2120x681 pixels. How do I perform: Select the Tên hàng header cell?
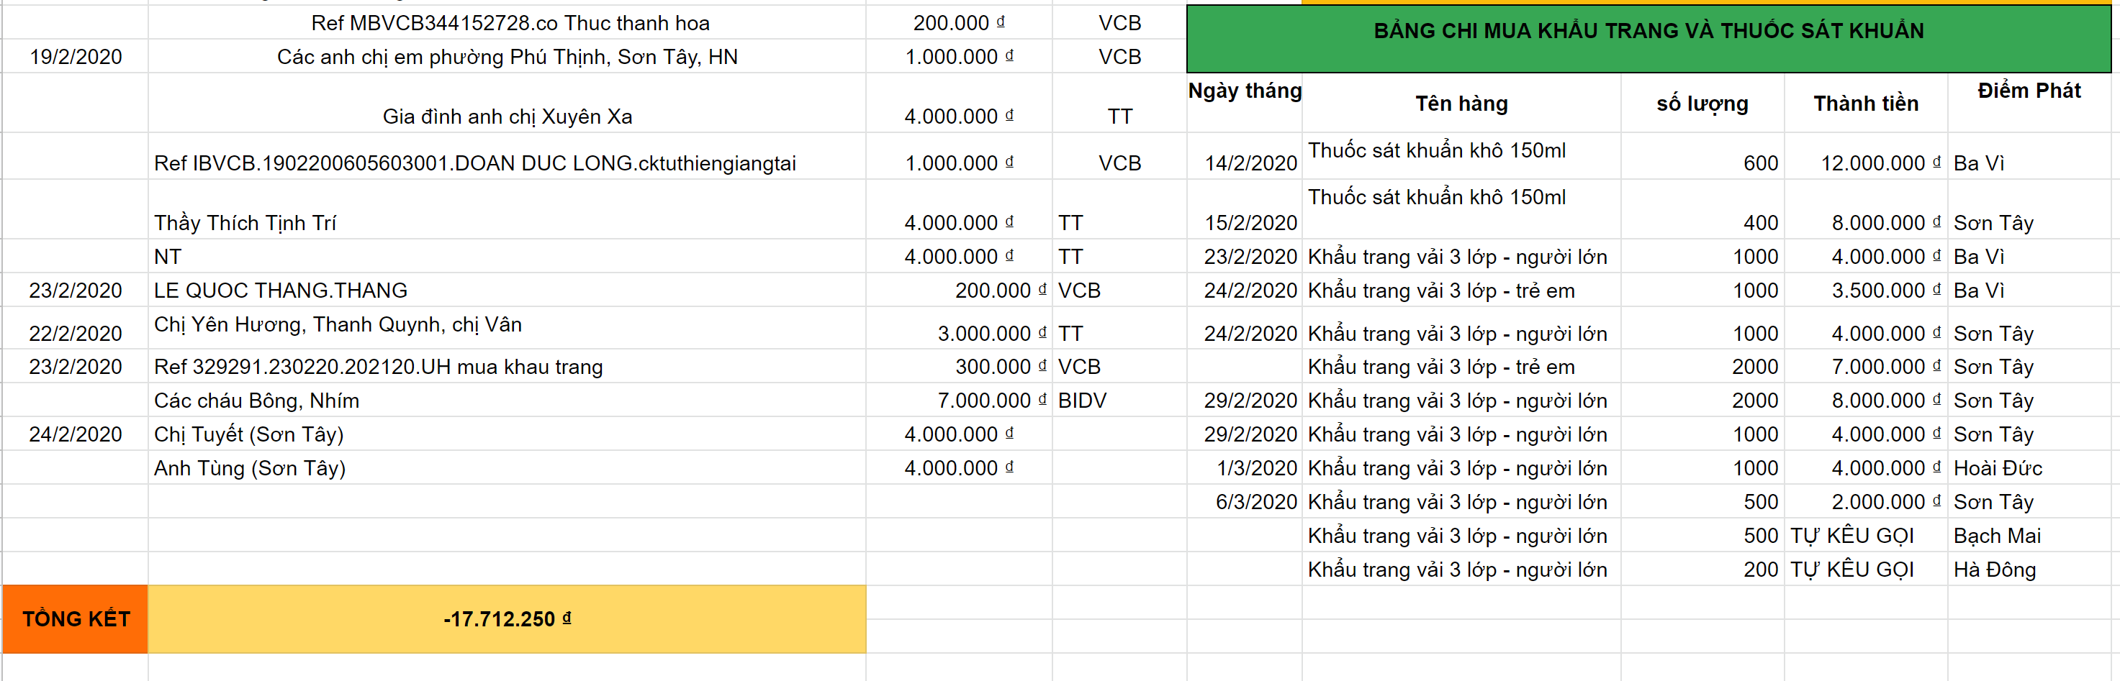point(1461,104)
